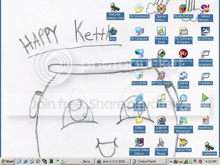This screenshot has width=220, height=165.
Task: Select the Recover memory now icon
Action: (115, 7)
